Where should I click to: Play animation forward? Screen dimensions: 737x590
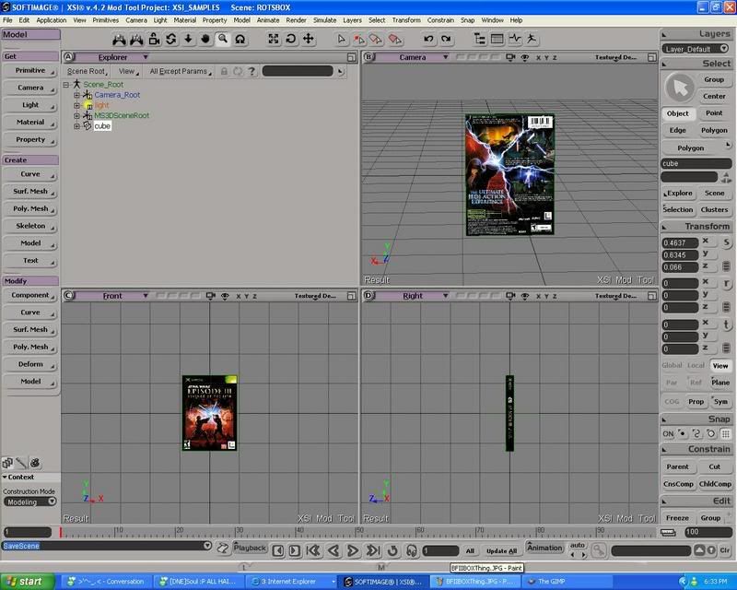point(353,550)
